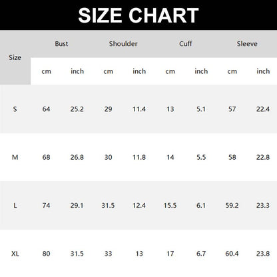This screenshot has width=277, height=277.
Task: Select the Bust column header
Action: [x=61, y=44]
